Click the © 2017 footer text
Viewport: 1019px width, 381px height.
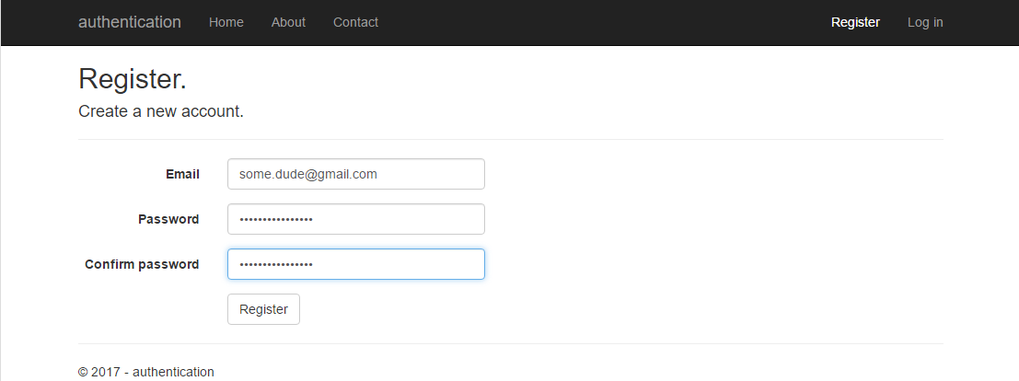point(146,372)
